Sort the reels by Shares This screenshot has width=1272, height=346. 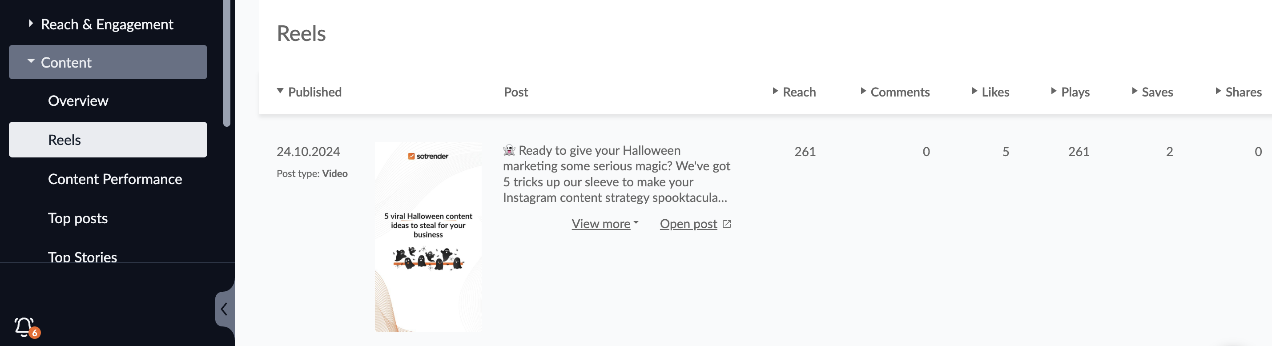pos(1242,93)
